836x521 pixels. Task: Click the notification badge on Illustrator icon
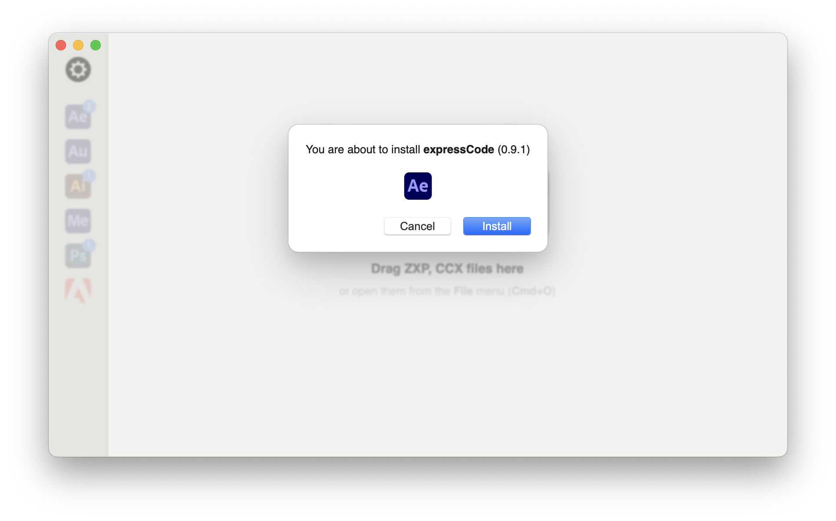click(x=89, y=176)
